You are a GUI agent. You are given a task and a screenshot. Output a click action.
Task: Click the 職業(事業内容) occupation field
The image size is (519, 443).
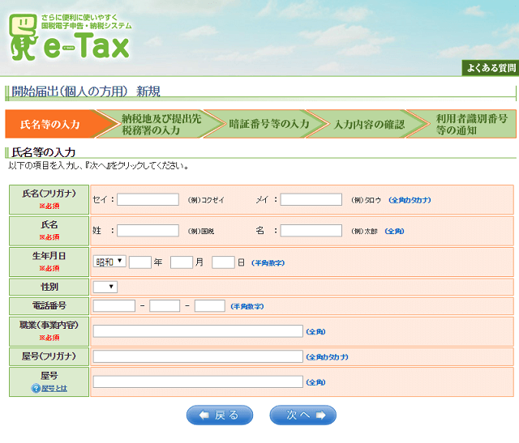pyautogui.click(x=198, y=330)
